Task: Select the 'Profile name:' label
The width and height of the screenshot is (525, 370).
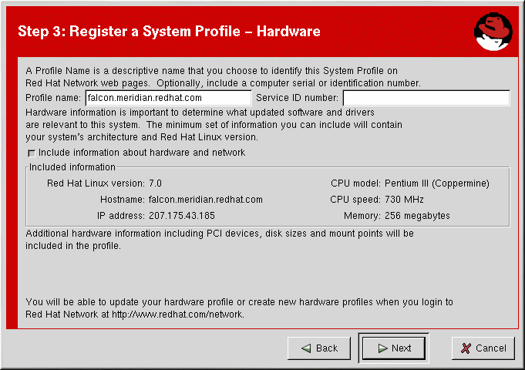Action: click(52, 98)
